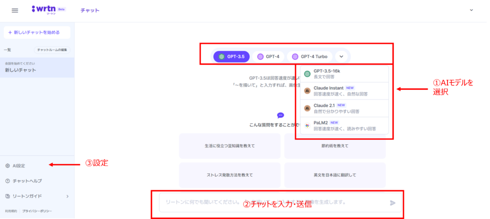The image size is (490, 219).
Task: Click the GPT-3.5-16k OpenAI icon
Action: point(307,74)
